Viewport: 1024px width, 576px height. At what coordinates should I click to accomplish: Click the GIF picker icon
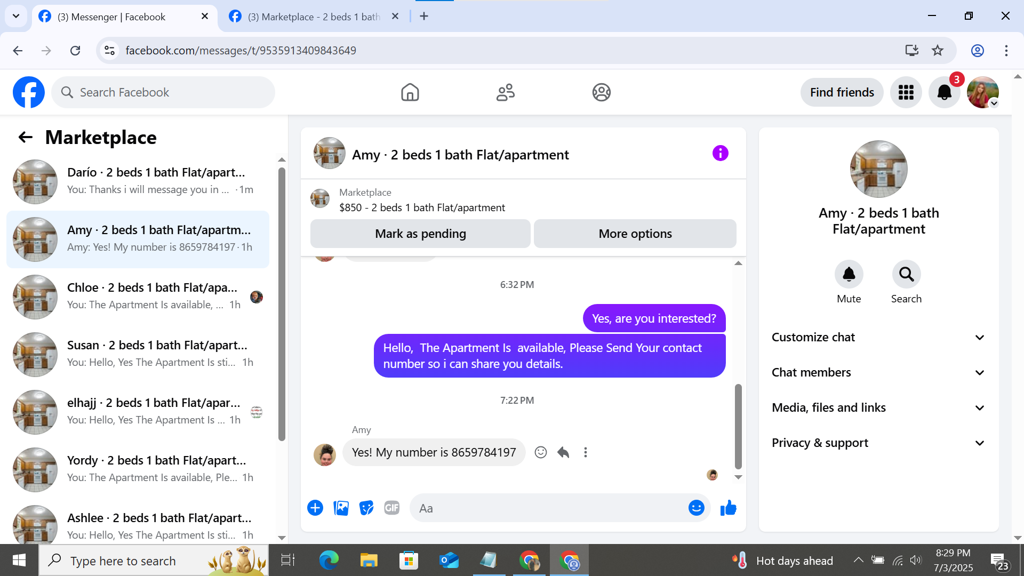click(x=392, y=508)
